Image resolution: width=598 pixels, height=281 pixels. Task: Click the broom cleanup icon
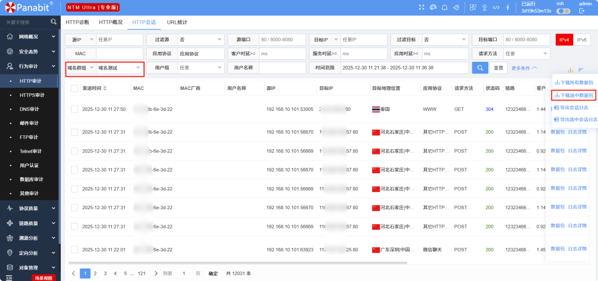click(456, 7)
